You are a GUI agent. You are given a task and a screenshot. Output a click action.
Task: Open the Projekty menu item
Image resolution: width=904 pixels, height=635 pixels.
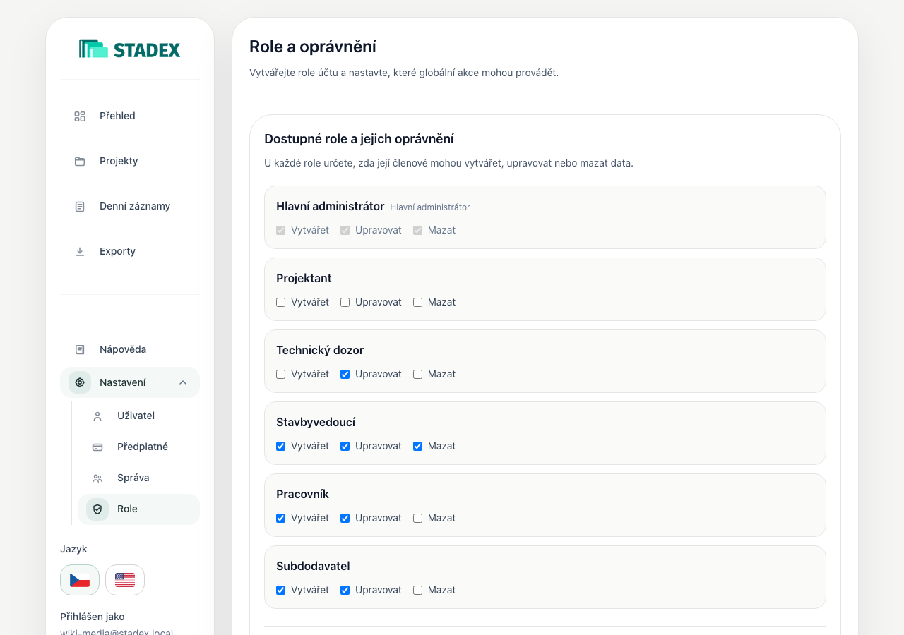[130, 161]
